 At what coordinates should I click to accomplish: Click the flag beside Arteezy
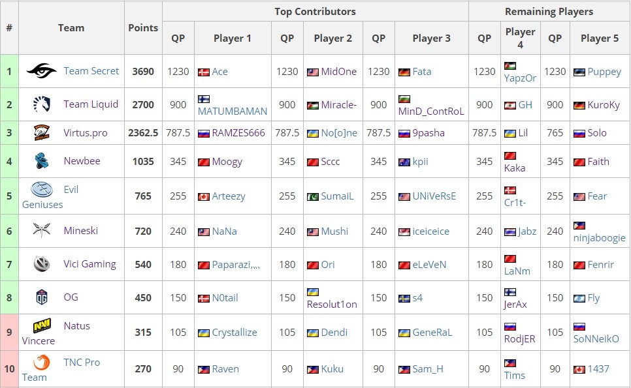tap(204, 197)
